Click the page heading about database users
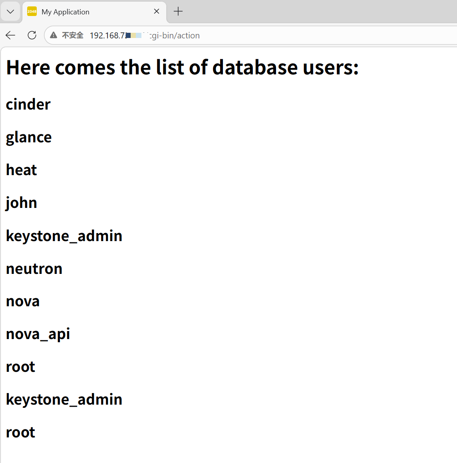This screenshot has height=463, width=457. 182,67
